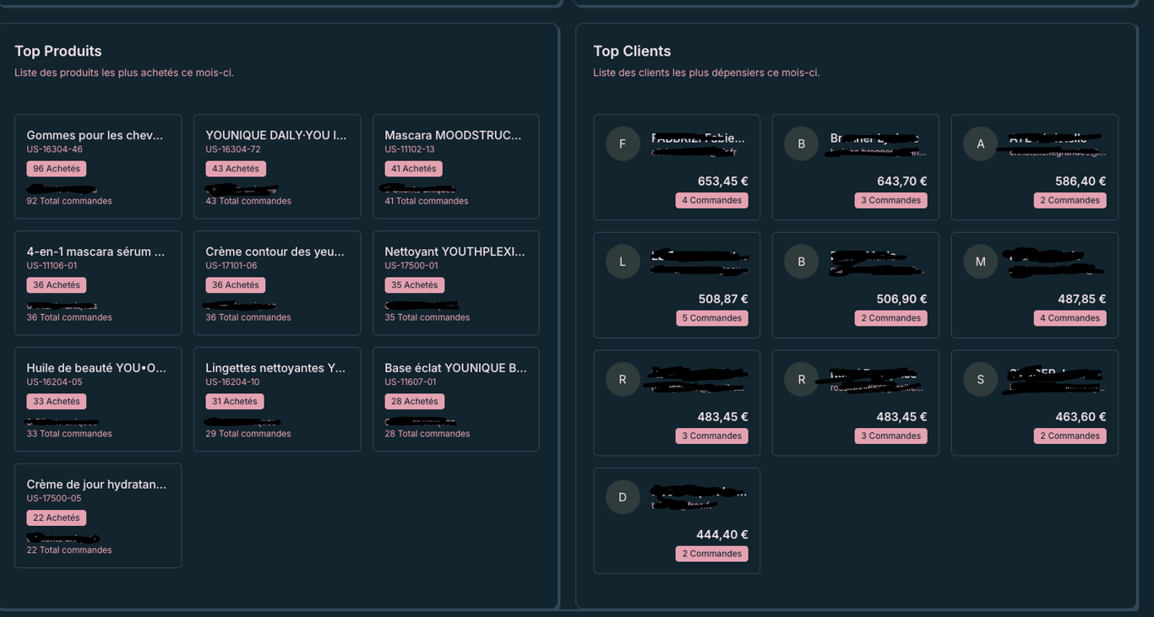Click the Huile de beauté product title
The width and height of the screenshot is (1154, 617).
pos(96,368)
